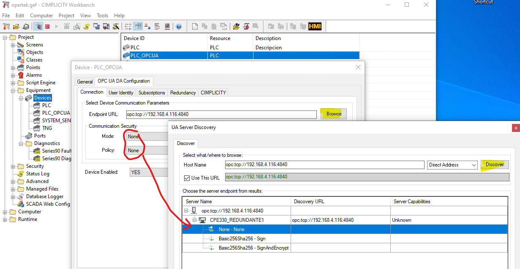Open the Direct Address dropdown
Screen dimensions: 520x269
pos(452,165)
